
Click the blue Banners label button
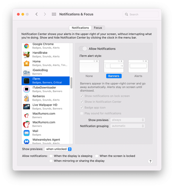click(x=114, y=76)
